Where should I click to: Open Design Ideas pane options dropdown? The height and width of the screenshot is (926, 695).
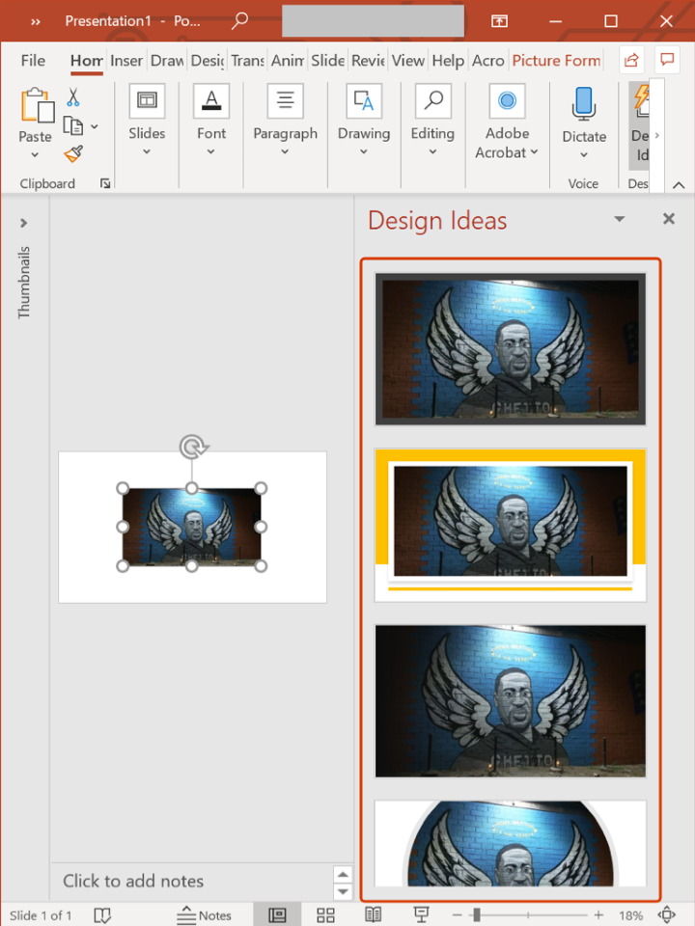pos(620,219)
